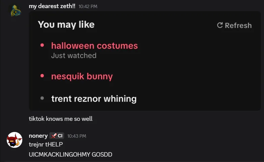The image size is (264, 162).
Task: Open the halloween costumes suggestion
Action: tap(95, 46)
